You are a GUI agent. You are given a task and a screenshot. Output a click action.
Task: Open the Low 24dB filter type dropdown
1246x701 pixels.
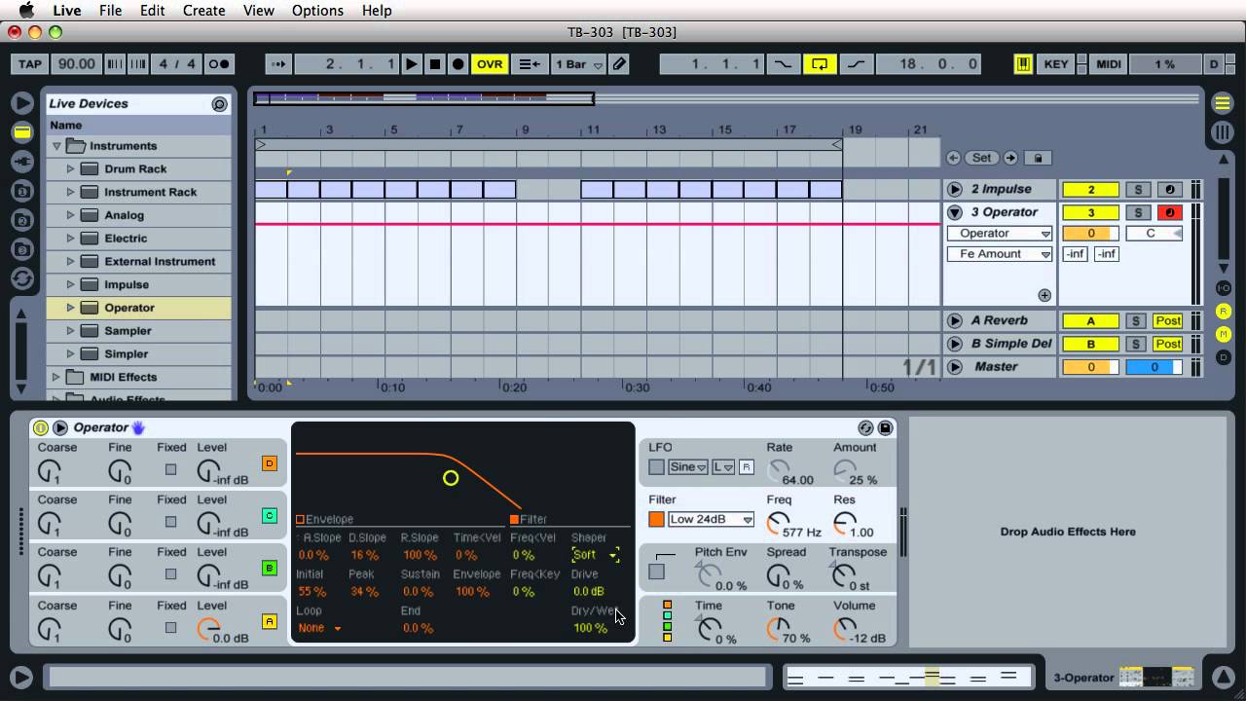[712, 520]
